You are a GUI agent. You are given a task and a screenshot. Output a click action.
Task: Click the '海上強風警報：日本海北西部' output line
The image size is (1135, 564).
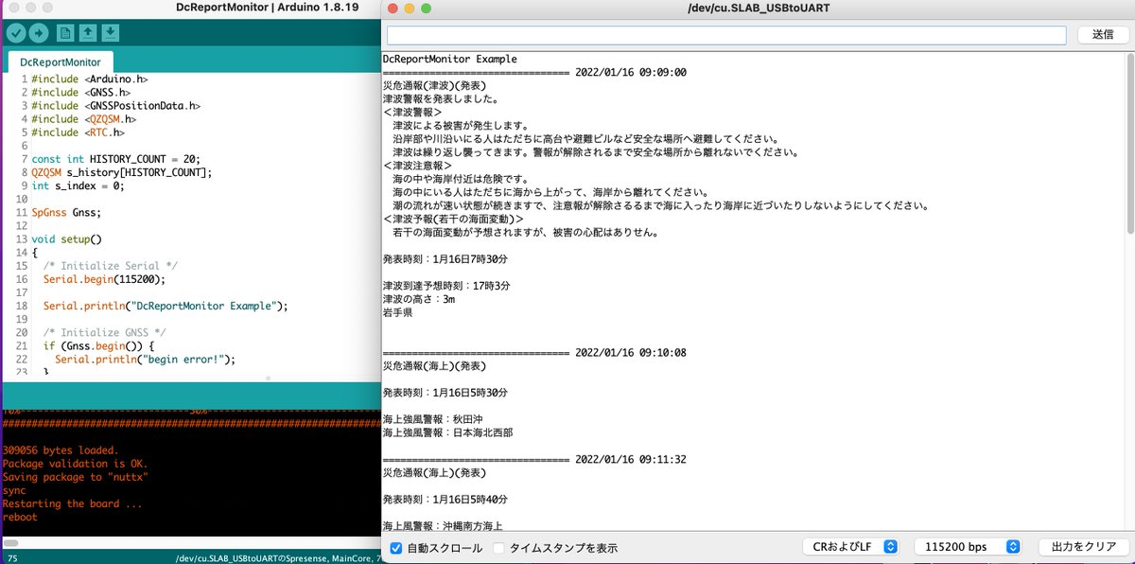(x=448, y=432)
